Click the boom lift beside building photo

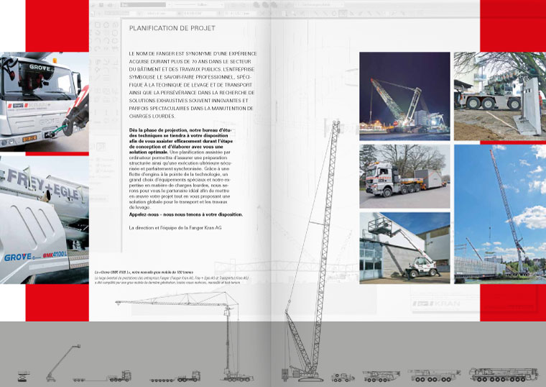[x=404, y=246]
